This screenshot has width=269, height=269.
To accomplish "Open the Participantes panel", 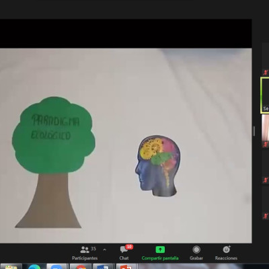I will (85, 254).
